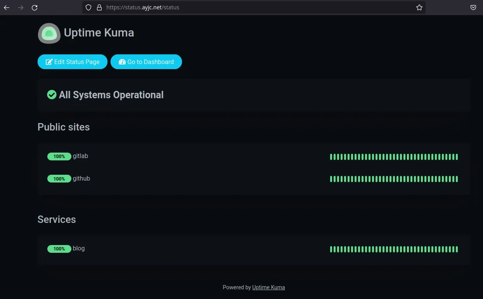483x299 pixels.
Task: Go back with the browser back arrow
Action: pyautogui.click(x=7, y=7)
